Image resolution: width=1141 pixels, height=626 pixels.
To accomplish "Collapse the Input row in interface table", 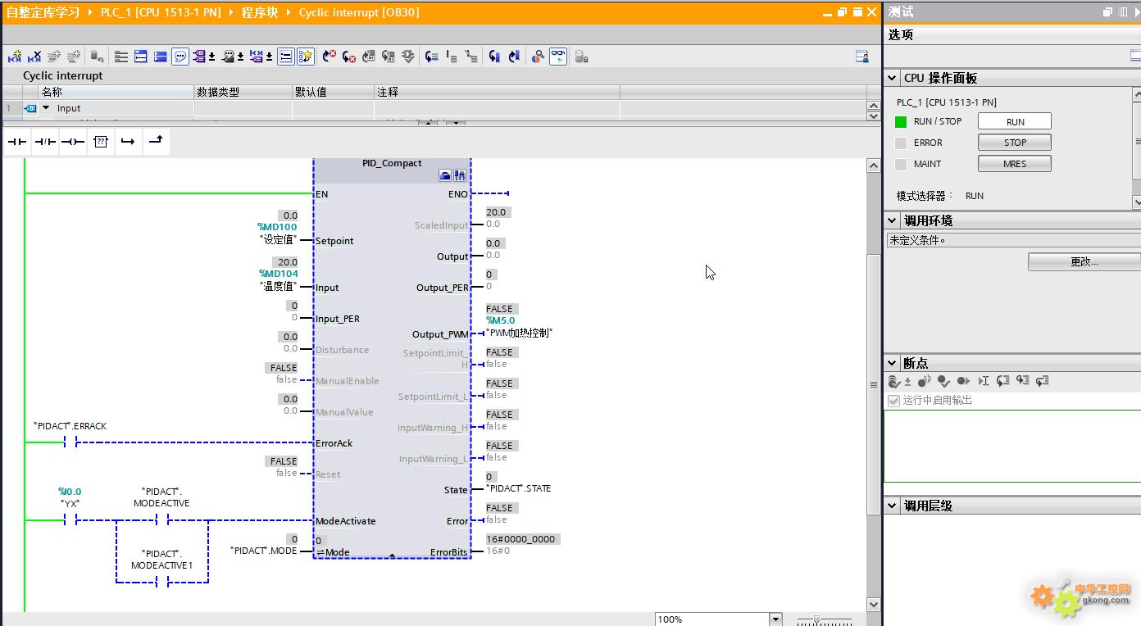I will (46, 108).
